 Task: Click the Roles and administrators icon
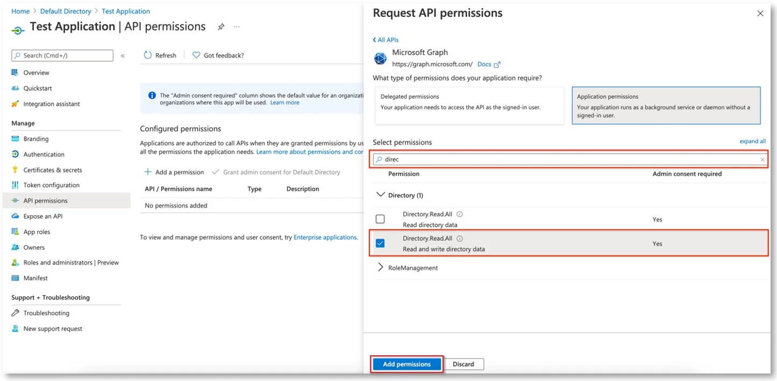[x=15, y=262]
